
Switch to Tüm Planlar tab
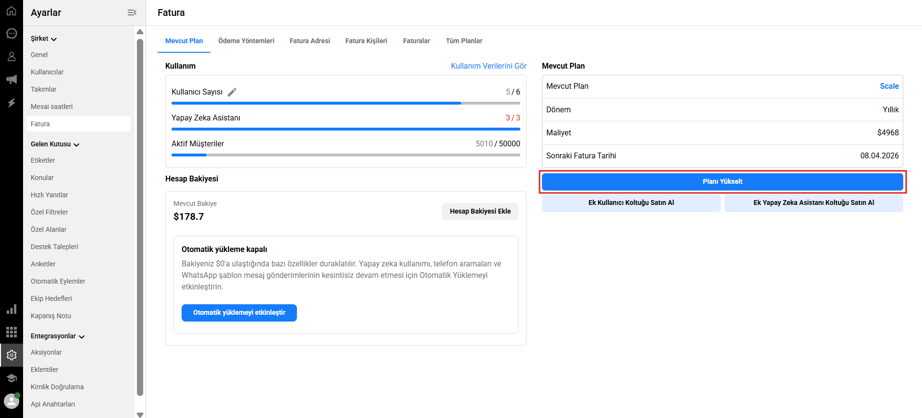(464, 41)
